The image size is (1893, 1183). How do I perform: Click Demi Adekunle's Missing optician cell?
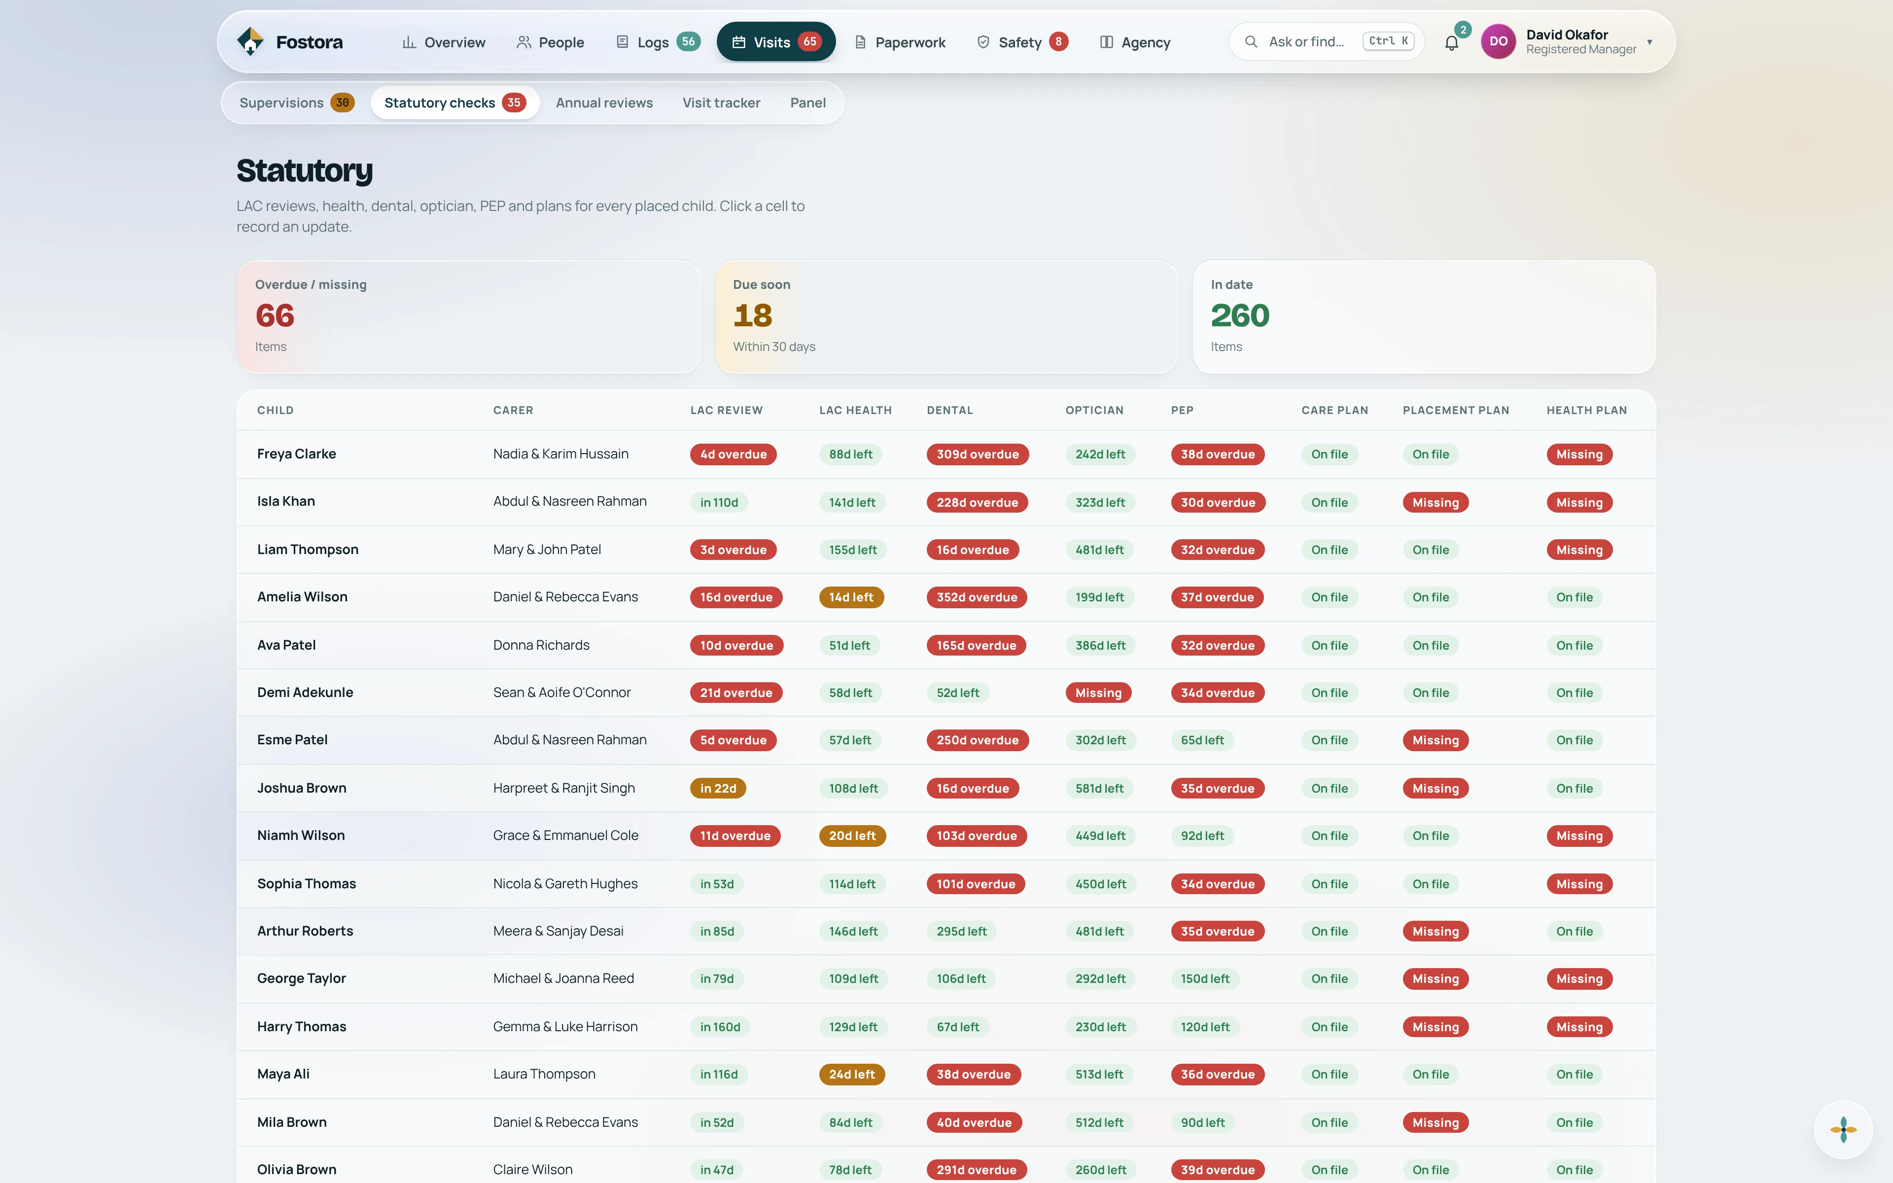pos(1098,693)
